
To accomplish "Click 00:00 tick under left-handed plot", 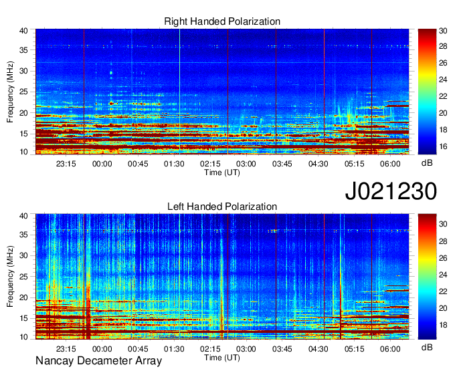I will [x=102, y=349].
